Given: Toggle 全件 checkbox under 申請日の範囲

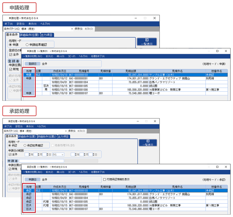Looking at the screenshot, I should click(x=11, y=154).
